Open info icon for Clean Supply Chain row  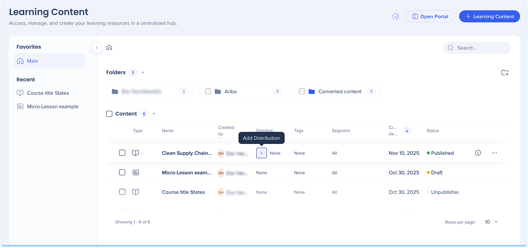click(x=478, y=153)
